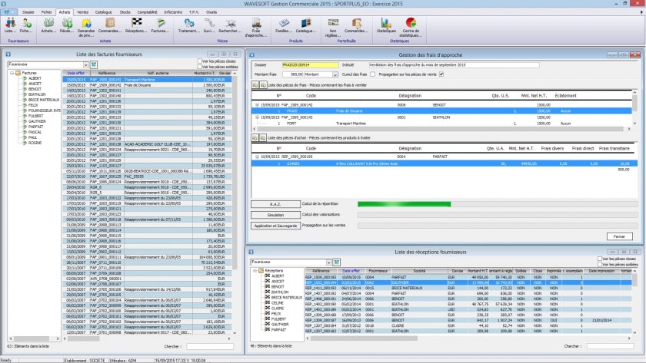
Task: Uncheck Propagation sur les pièces de vente
Action: [x=441, y=74]
